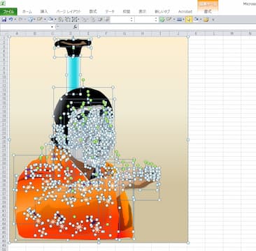This screenshot has height=251, width=256.
Task: Switch to the Acrobat ribbon tab
Action: (x=185, y=11)
